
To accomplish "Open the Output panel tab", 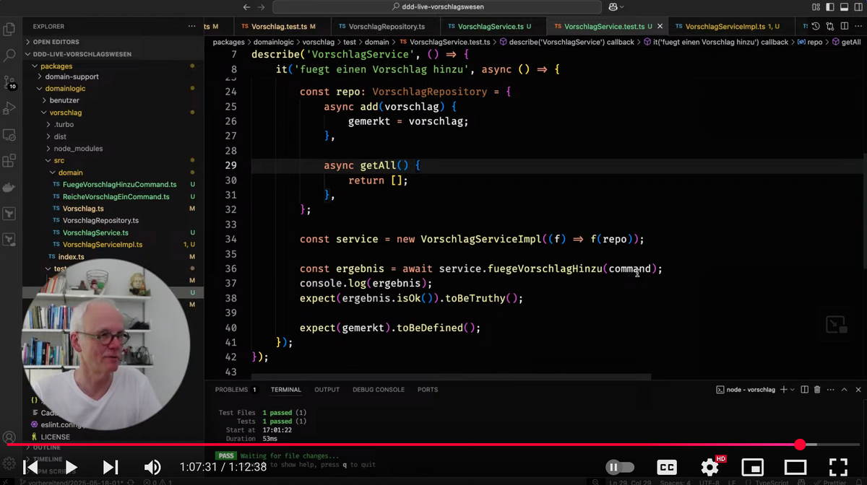I will 327,390.
